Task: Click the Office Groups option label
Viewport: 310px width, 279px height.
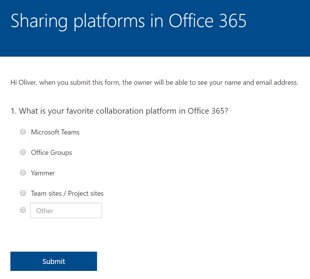Action: (x=51, y=153)
